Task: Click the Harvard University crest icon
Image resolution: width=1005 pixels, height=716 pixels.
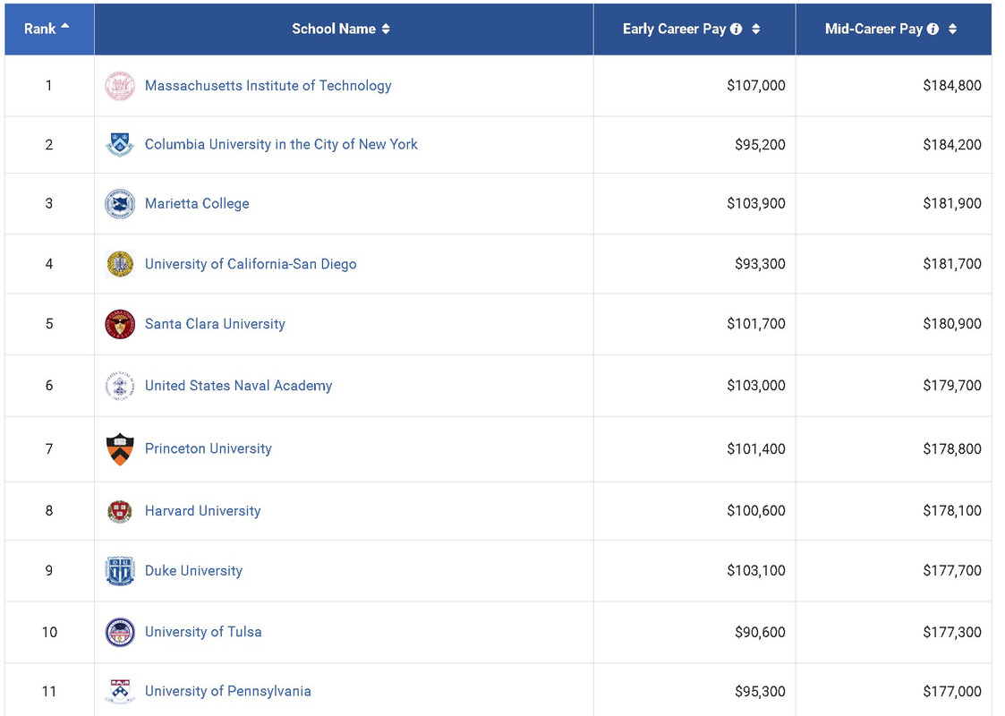Action: click(120, 511)
